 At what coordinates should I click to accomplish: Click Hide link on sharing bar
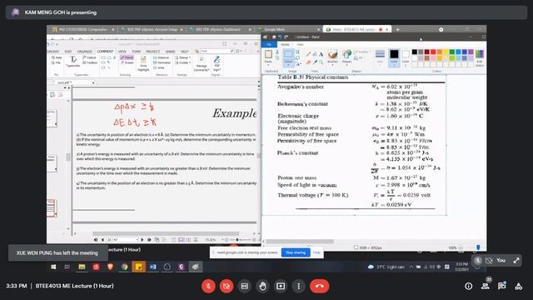tap(316, 252)
